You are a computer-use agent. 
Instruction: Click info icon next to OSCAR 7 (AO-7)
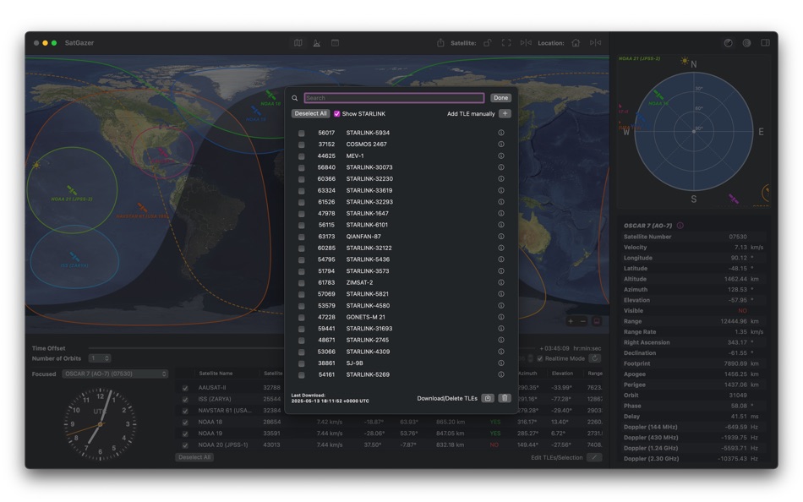tap(680, 226)
